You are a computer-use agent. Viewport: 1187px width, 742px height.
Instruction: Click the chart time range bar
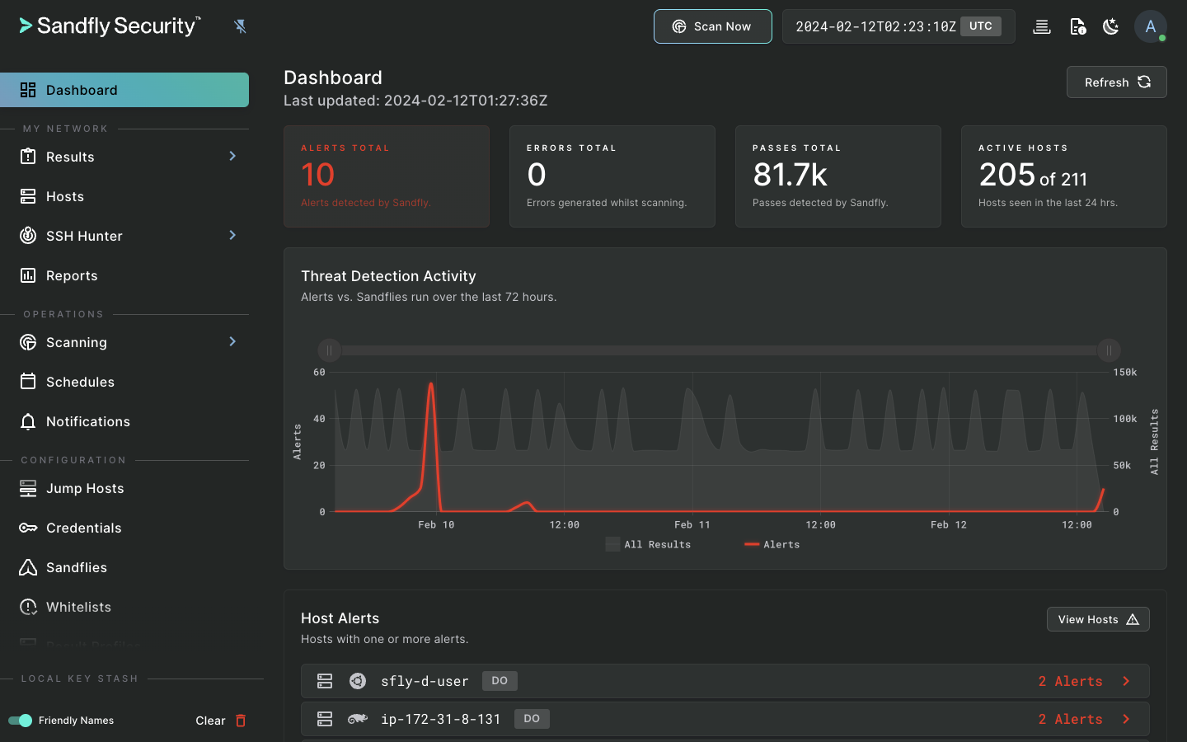click(x=719, y=350)
